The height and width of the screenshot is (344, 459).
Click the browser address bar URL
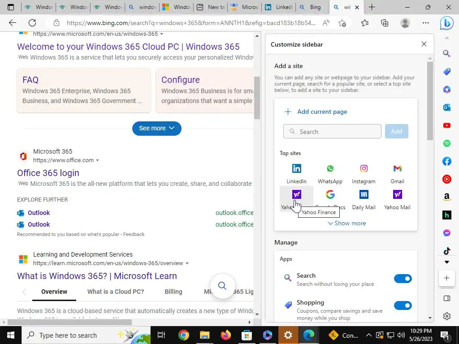(x=191, y=23)
